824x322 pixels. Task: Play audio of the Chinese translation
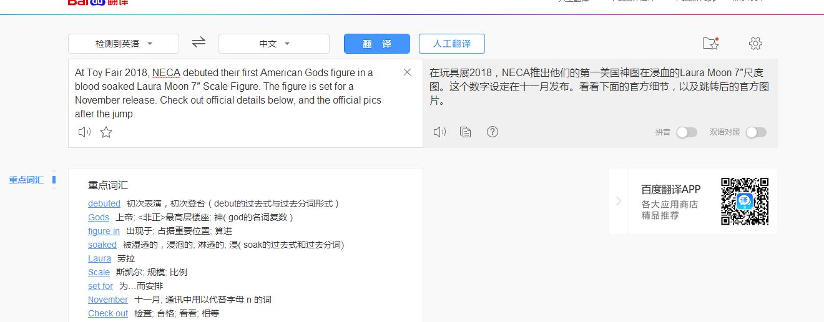(439, 132)
